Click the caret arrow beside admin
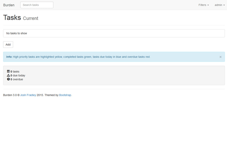This screenshot has height=151, width=227. 224,5
